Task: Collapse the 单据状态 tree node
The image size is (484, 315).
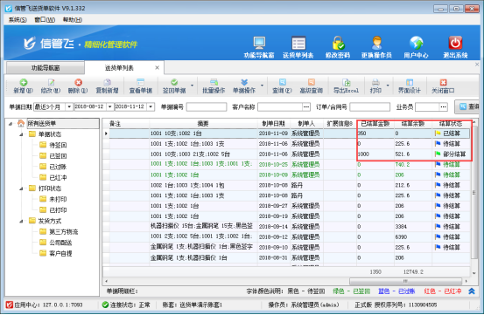Action: [x=21, y=134]
